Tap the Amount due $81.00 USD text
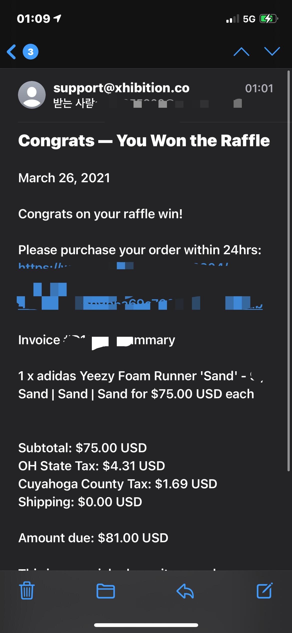 [93, 538]
